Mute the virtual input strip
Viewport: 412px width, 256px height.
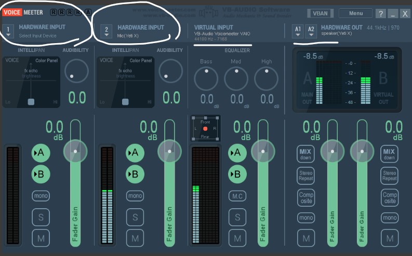(237, 238)
